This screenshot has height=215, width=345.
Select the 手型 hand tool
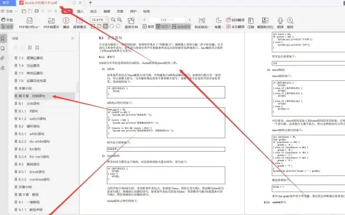pos(7,20)
